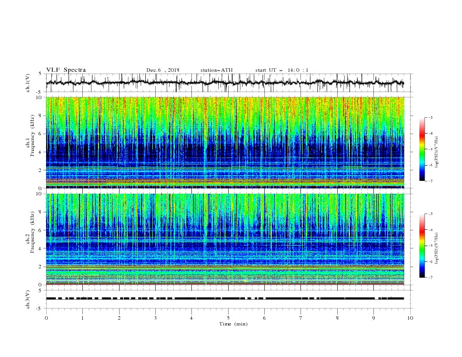Click time axis tick label '2'
The height and width of the screenshot is (357, 462).
tap(119, 318)
